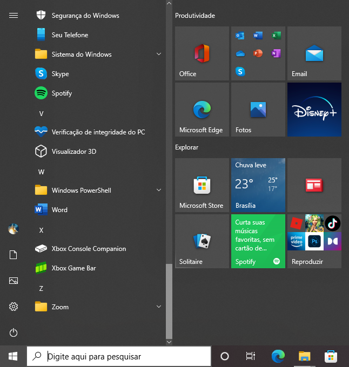349x367 pixels.
Task: Open Xbox Console Companion
Action: tap(98, 249)
